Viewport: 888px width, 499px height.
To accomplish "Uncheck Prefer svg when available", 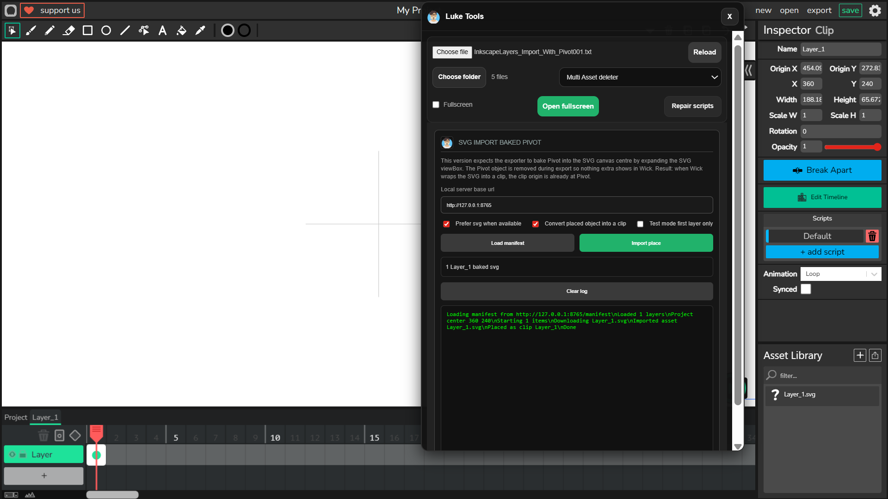I will point(446,224).
